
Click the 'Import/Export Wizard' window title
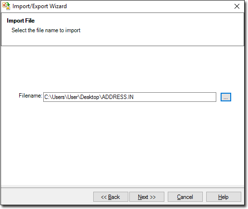39,6
